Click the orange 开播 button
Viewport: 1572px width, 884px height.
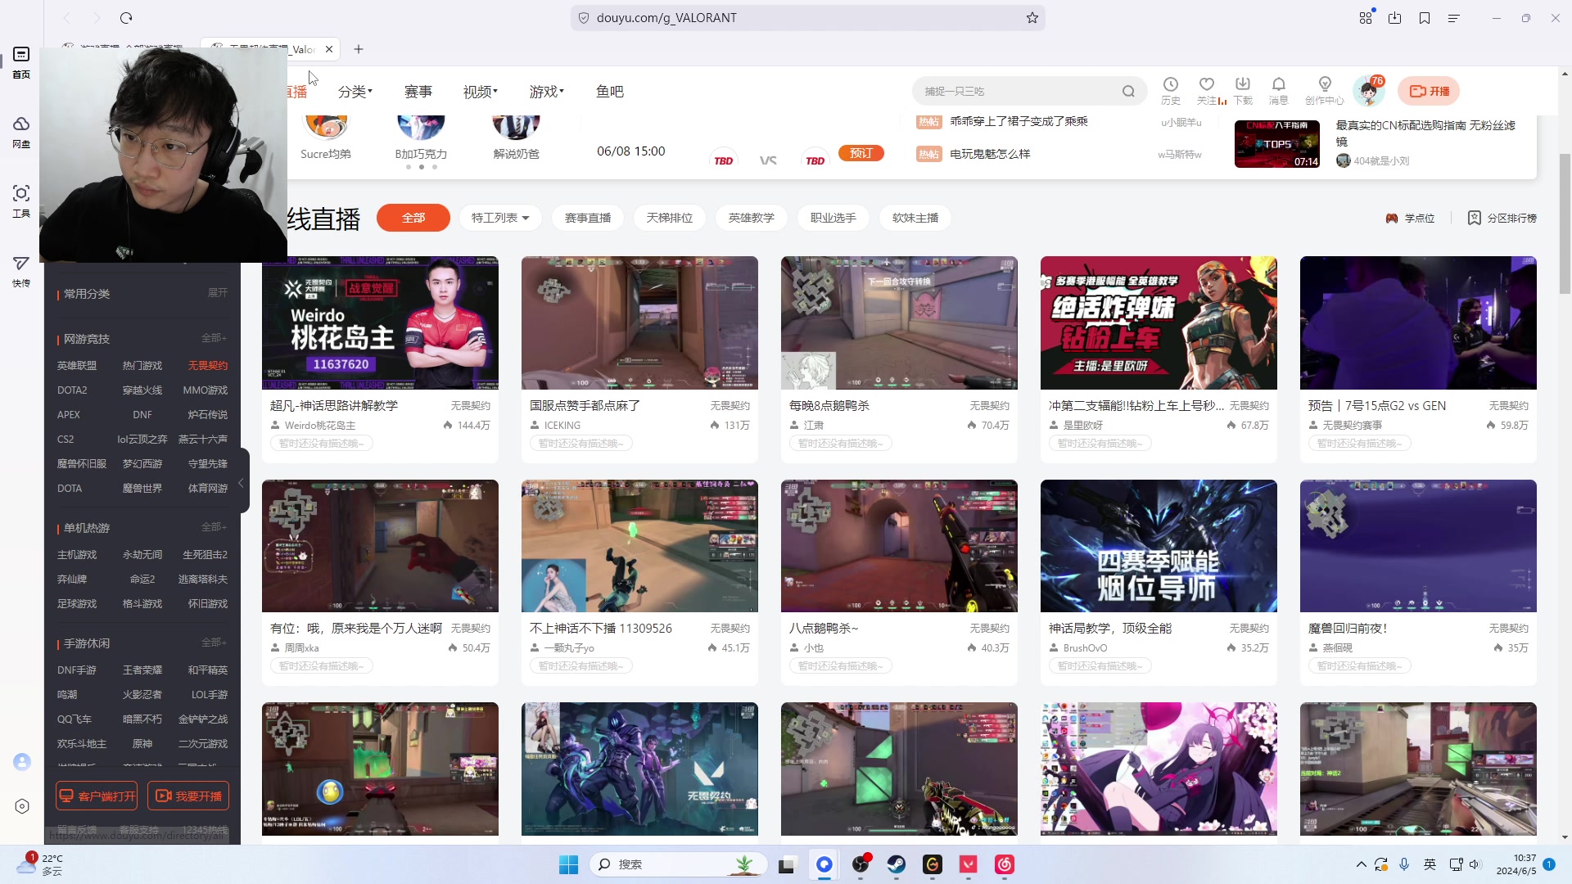(1429, 91)
